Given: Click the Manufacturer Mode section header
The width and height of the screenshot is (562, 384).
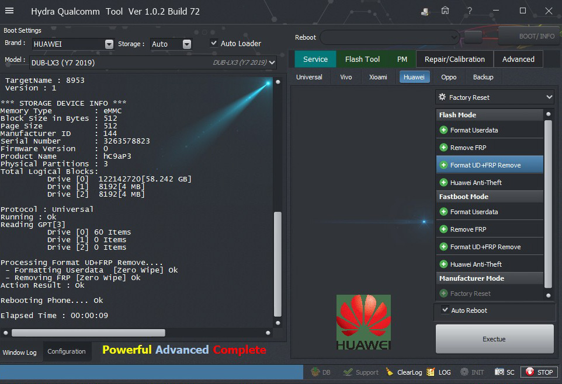Looking at the screenshot, I should coord(490,278).
